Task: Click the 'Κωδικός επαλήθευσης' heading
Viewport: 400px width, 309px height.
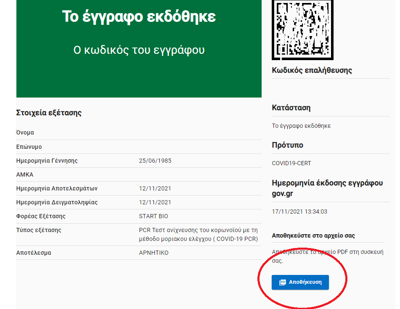Action: point(312,70)
